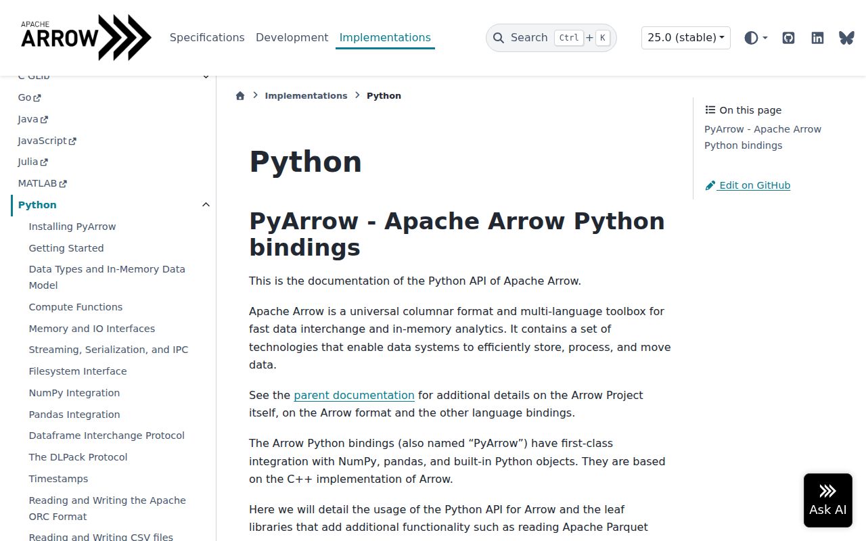Open the JavaScript external link
Image resolution: width=866 pixels, height=541 pixels.
click(x=47, y=141)
